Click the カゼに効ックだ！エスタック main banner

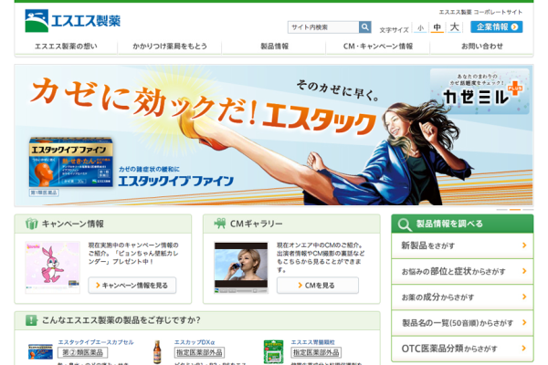pos(274,136)
